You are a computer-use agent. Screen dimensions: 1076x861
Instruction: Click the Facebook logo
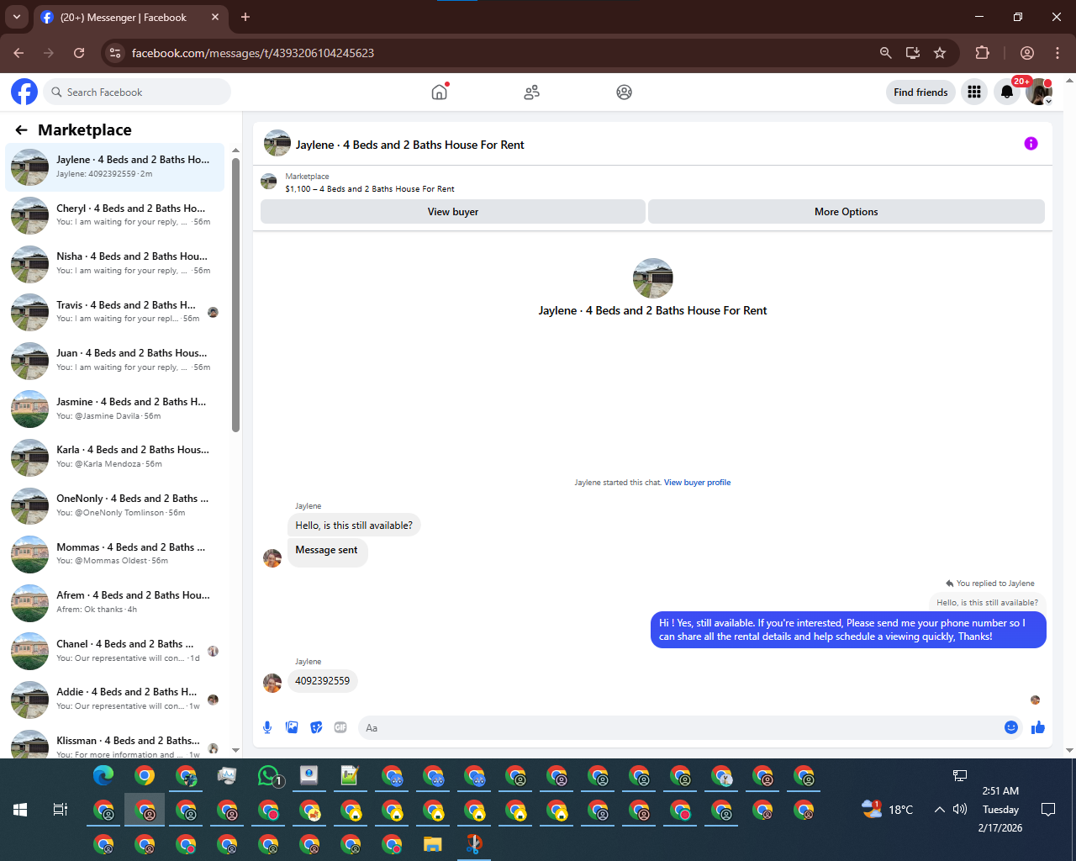coord(24,92)
